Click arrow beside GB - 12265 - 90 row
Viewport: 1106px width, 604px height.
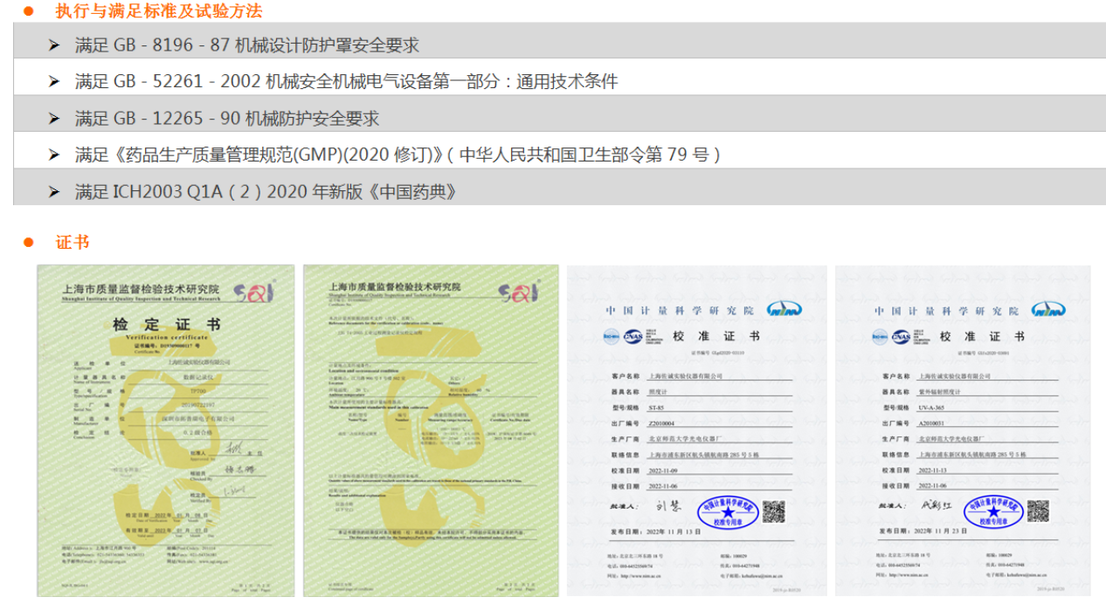[x=54, y=119]
